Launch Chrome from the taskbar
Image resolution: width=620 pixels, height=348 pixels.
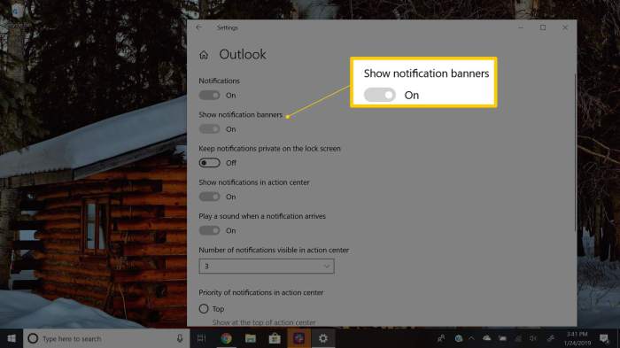coord(226,338)
